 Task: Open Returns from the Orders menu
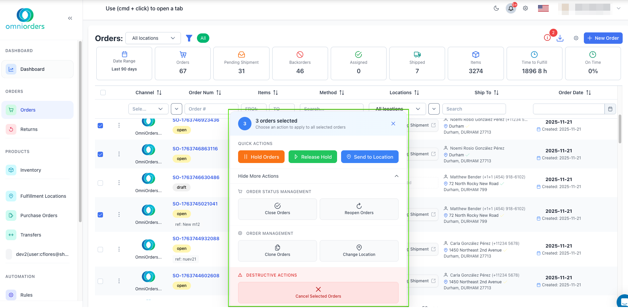[29, 129]
